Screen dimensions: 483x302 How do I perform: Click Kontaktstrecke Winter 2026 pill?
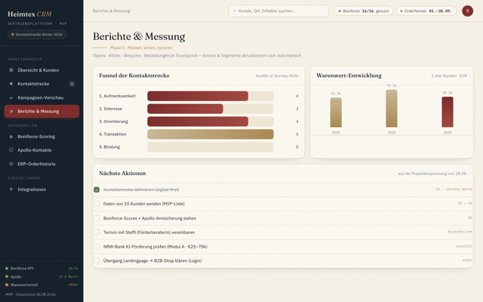[x=37, y=35]
